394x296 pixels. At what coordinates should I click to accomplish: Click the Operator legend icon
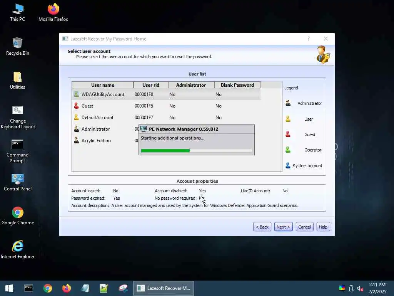tap(288, 150)
